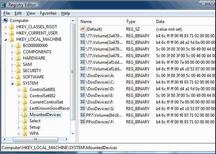Click the binary icon for \DosDevices\E:
Viewport: 216px width, 154px height.
tap(82, 95)
